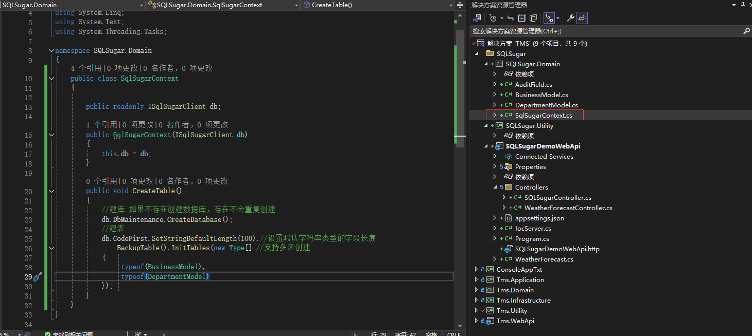752x336 pixels.
Task: Toggle preview selected items button
Action: 582,18
